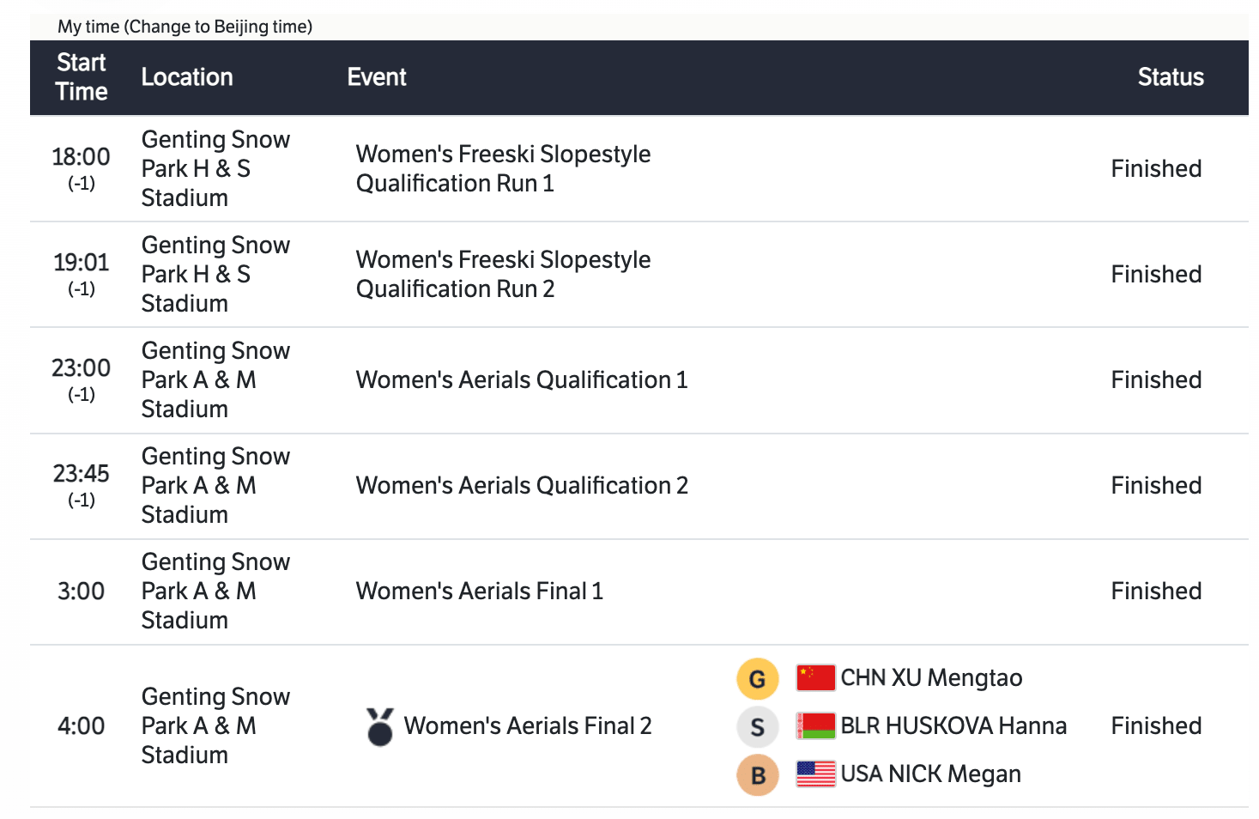Click the Status column header

click(x=1170, y=77)
